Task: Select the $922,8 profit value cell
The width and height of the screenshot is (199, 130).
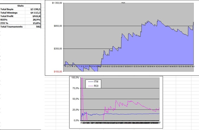Action: (33, 16)
